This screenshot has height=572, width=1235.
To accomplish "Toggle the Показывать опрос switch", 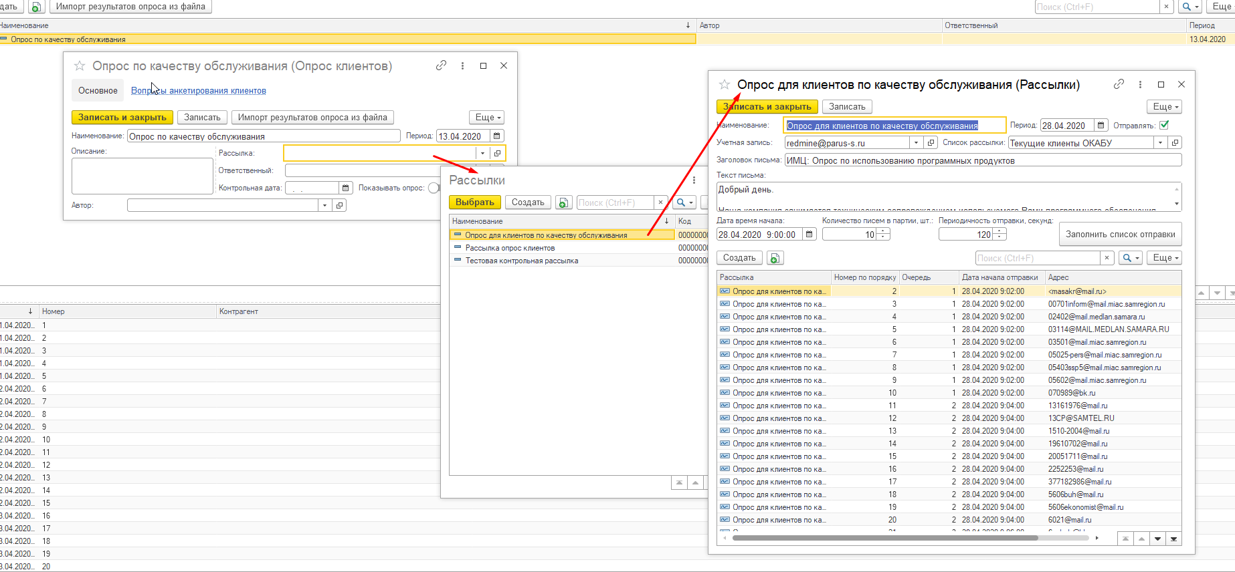I will coord(434,188).
